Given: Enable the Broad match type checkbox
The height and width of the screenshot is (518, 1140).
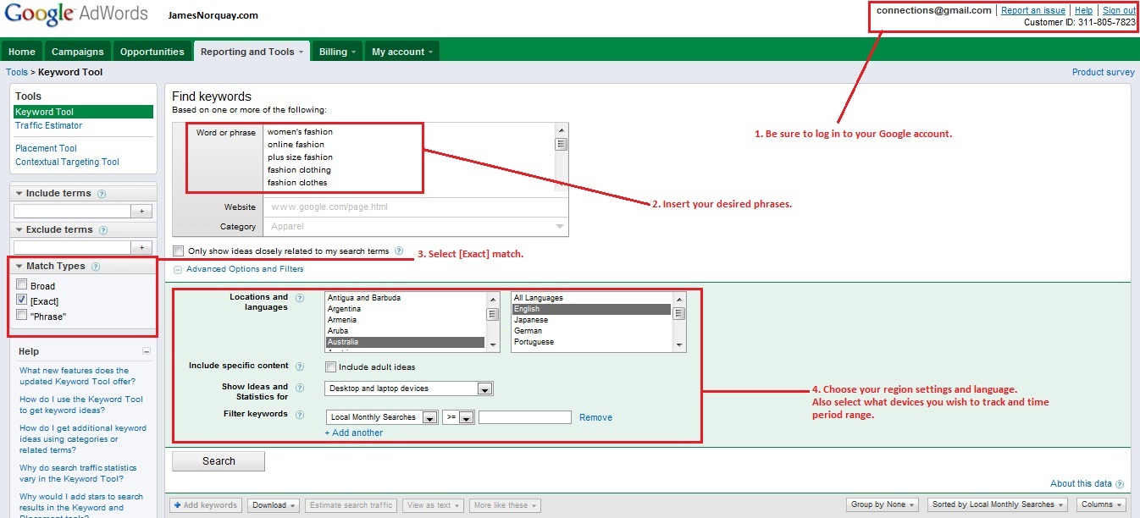Looking at the screenshot, I should point(22,285).
